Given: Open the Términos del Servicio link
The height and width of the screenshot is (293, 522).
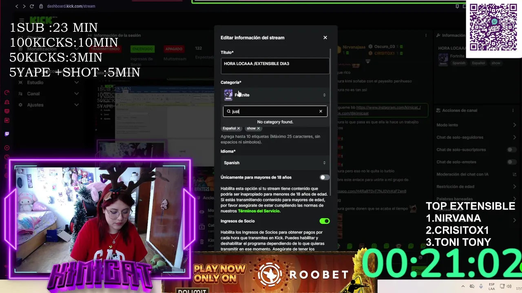Looking at the screenshot, I should [259, 211].
